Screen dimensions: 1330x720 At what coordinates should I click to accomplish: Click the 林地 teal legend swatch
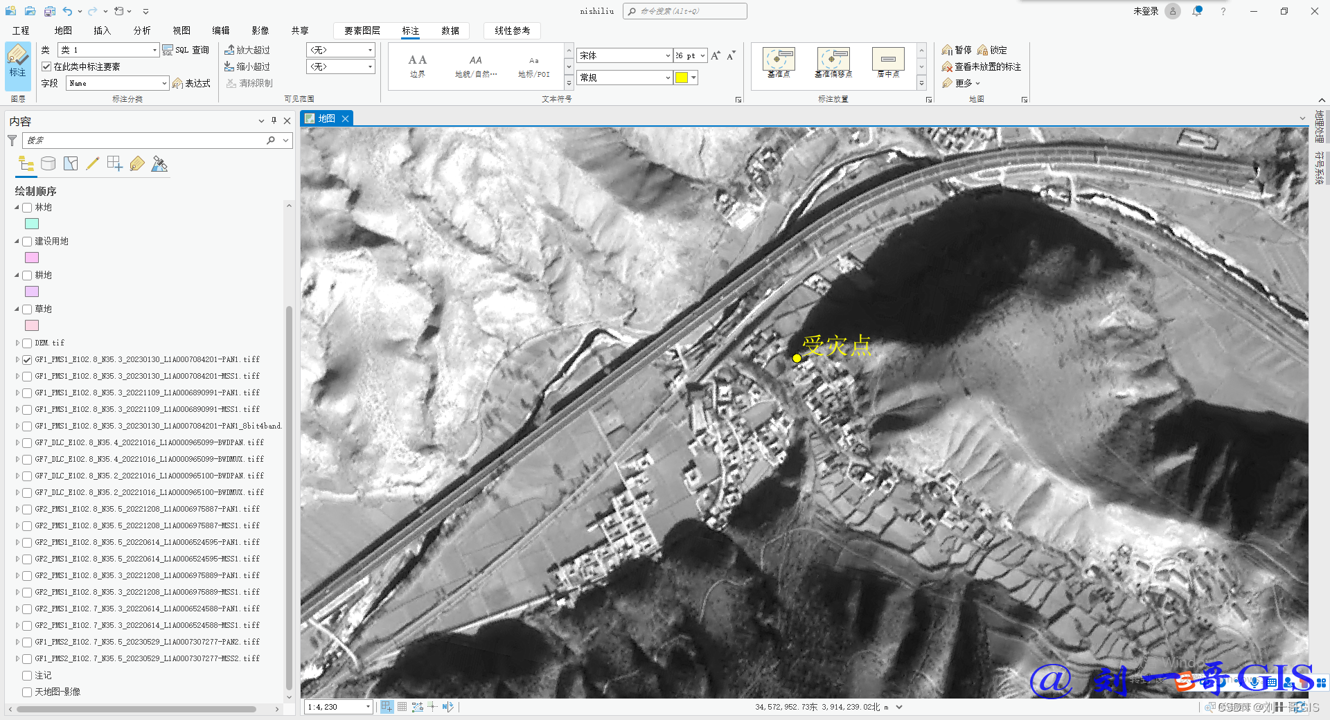[32, 224]
